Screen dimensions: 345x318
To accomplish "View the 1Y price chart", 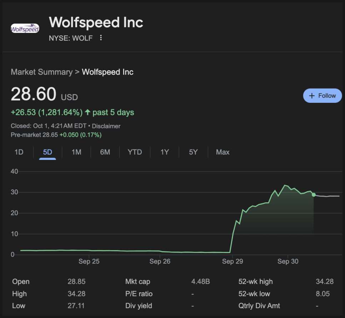I will 164,152.
